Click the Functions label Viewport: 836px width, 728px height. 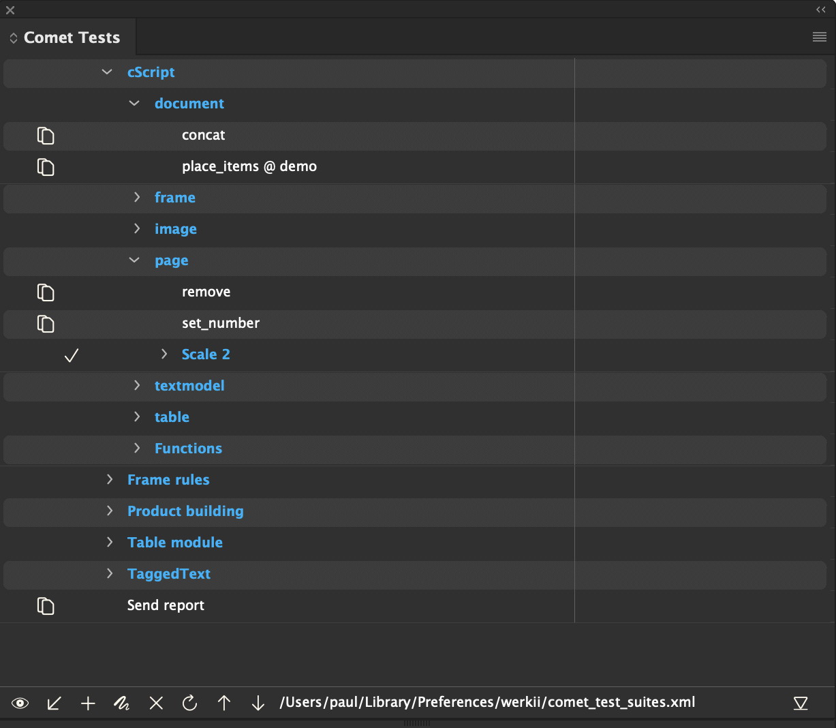point(188,449)
